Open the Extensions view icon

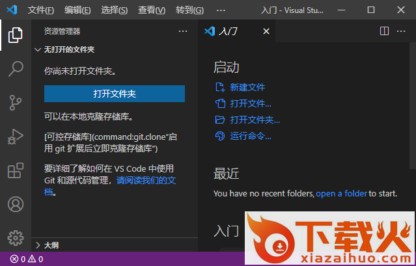coord(16,170)
